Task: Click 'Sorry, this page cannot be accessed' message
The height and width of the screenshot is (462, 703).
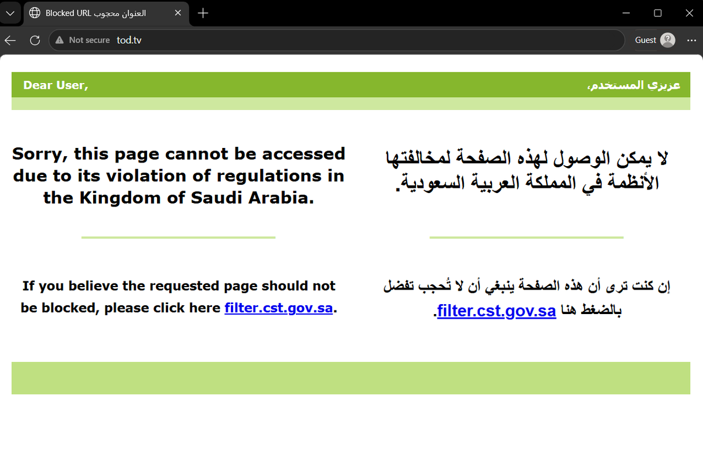Action: tap(179, 176)
